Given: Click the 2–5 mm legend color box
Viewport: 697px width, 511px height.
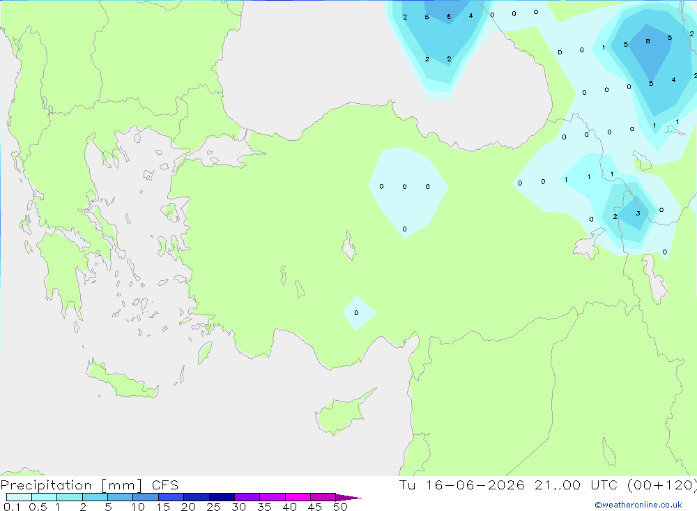Looking at the screenshot, I should point(95,497).
